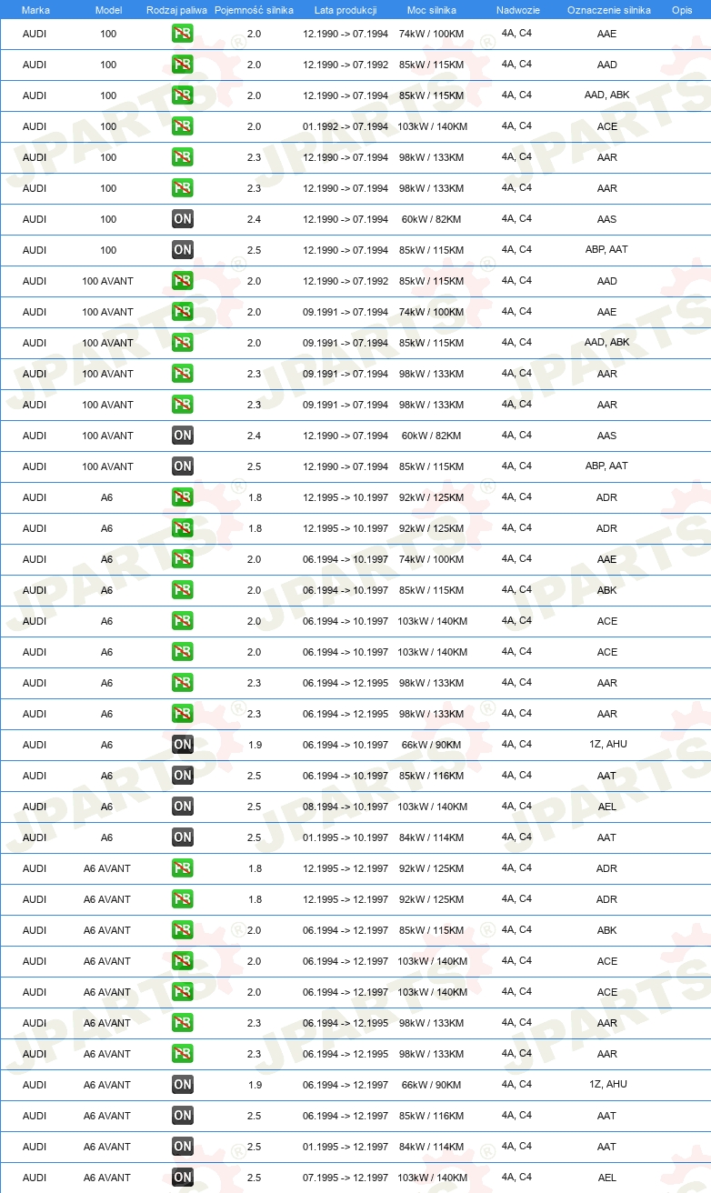Click '60kW / 82KM' in the AUDI 100 row
This screenshot has width=711, height=1193.
(x=432, y=219)
